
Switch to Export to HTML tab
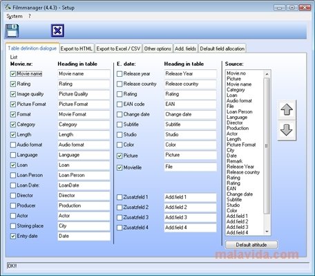coord(77,48)
